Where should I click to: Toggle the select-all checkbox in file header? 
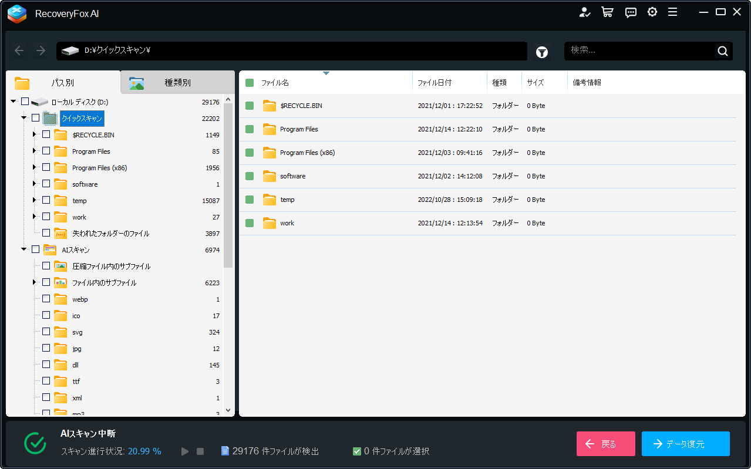tap(250, 83)
